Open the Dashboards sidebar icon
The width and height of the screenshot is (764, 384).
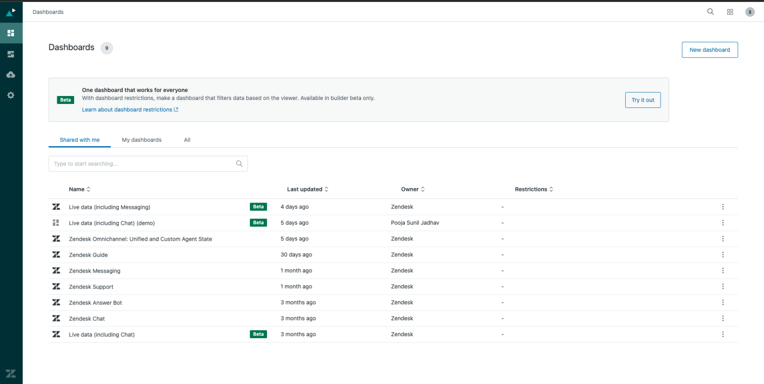(x=11, y=33)
